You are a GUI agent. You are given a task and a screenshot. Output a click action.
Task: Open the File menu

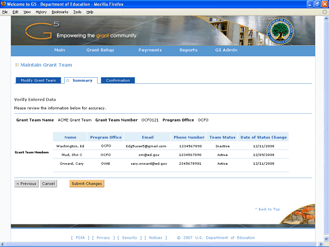(x=5, y=12)
